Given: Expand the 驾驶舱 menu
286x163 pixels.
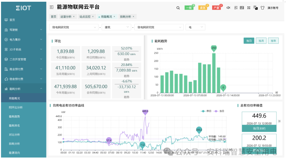Looking at the screenshot, I should [x=41, y=29].
